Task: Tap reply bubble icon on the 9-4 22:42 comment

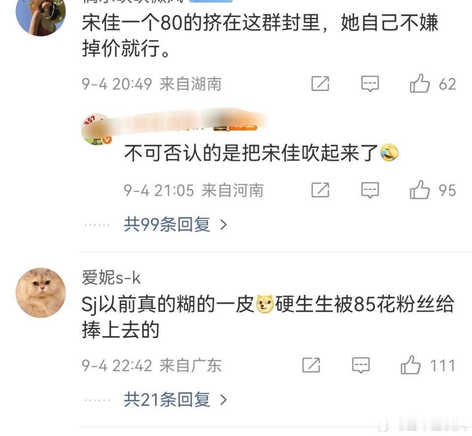Action: (x=361, y=365)
